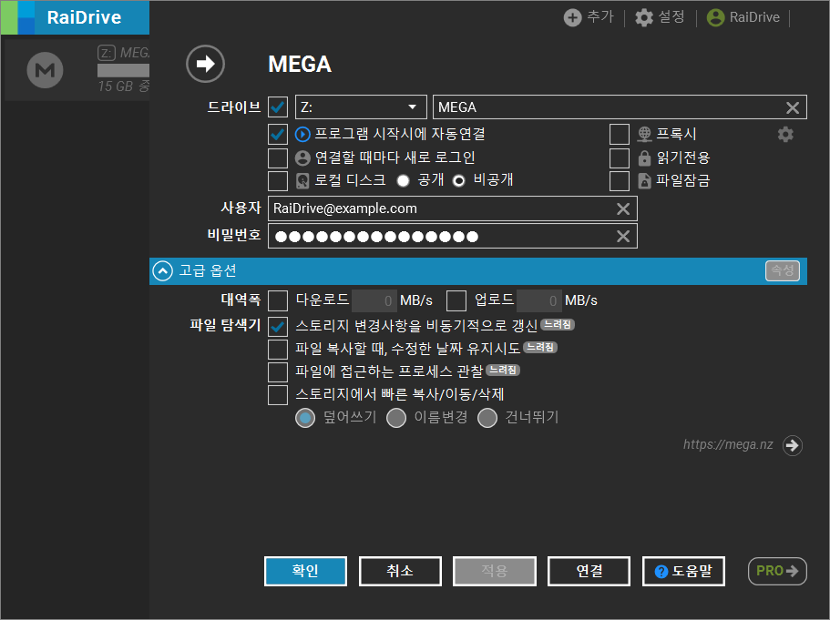The image size is (830, 620).
Task: Enable 연결할 때마다 새로 로그인
Action: click(x=278, y=158)
